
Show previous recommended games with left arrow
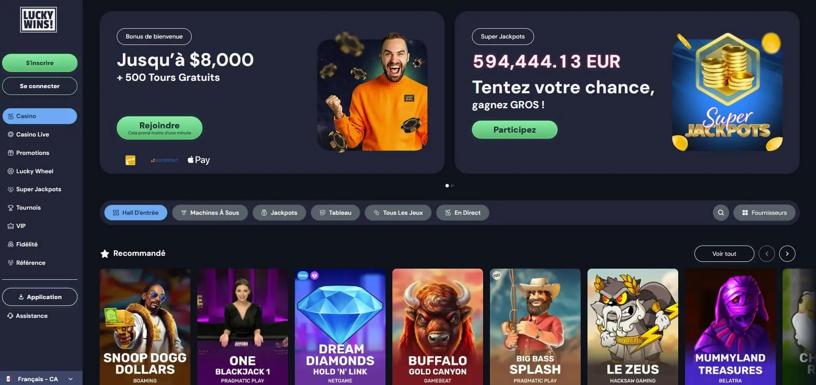(x=766, y=254)
